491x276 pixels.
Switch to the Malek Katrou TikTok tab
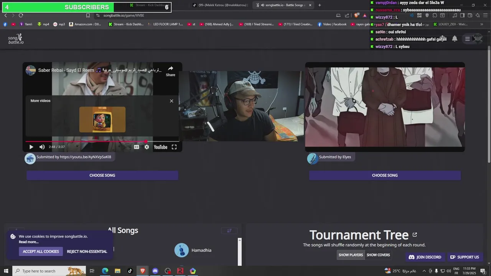[x=220, y=5]
